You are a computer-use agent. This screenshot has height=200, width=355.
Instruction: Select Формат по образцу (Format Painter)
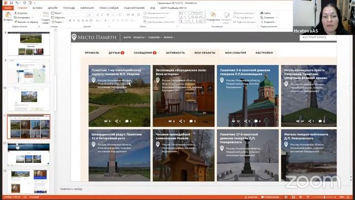[26, 22]
